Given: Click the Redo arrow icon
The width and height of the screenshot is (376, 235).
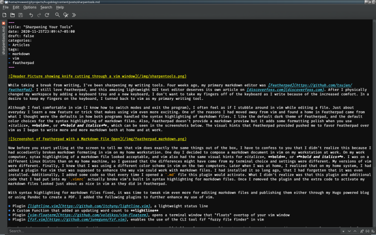Looking at the screenshot, I should pos(39,15).
